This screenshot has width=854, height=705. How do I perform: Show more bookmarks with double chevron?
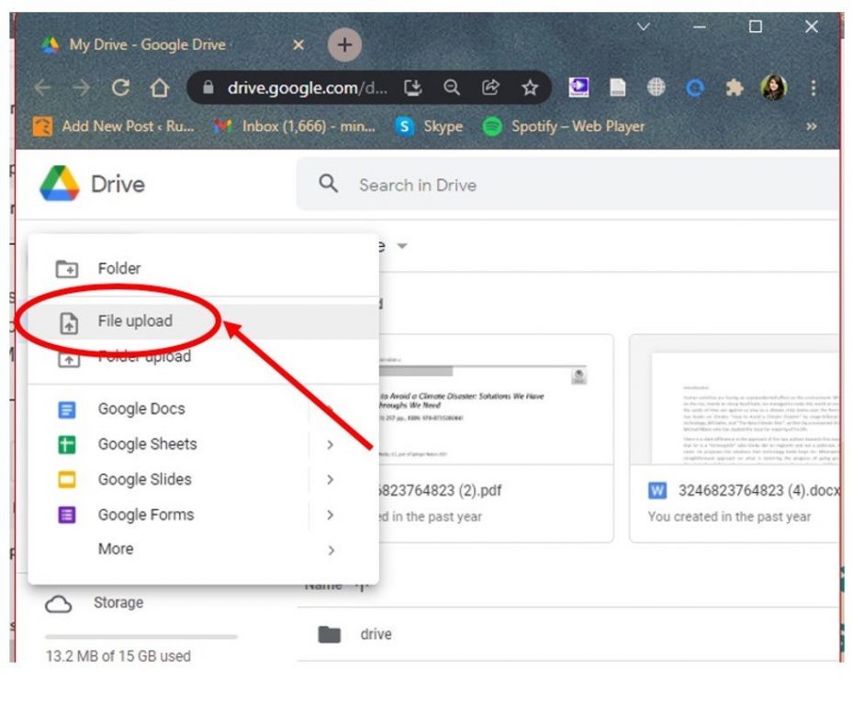pyautogui.click(x=812, y=127)
